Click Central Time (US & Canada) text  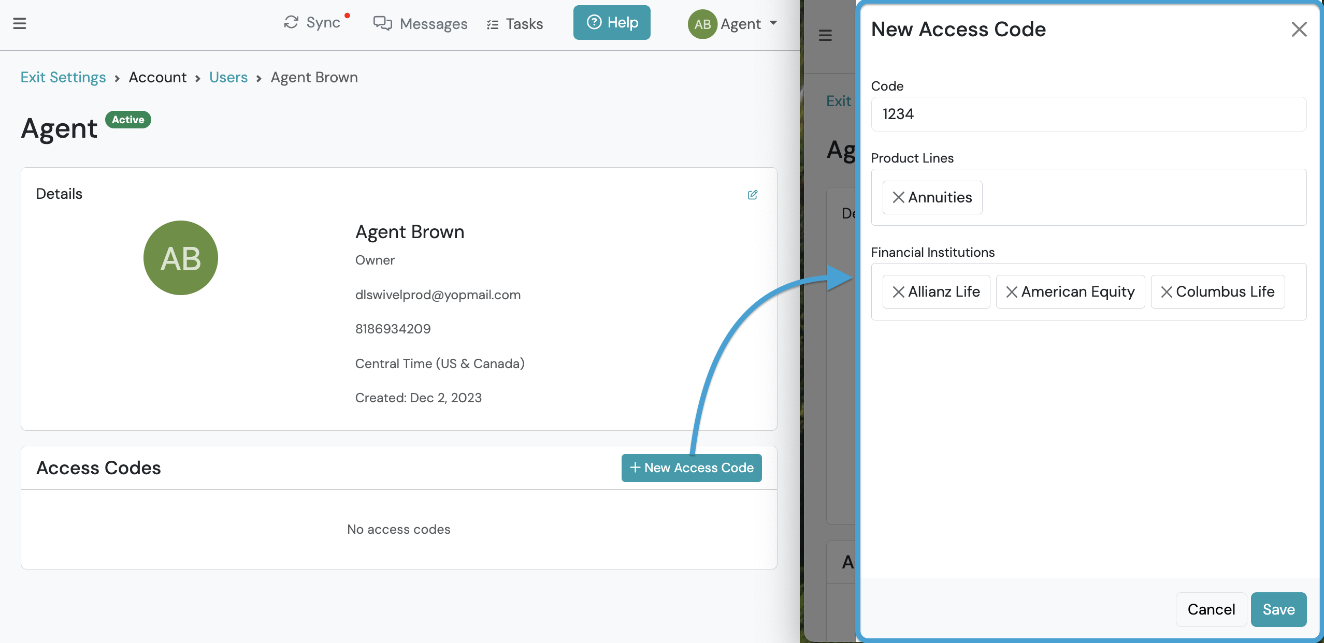coord(440,363)
